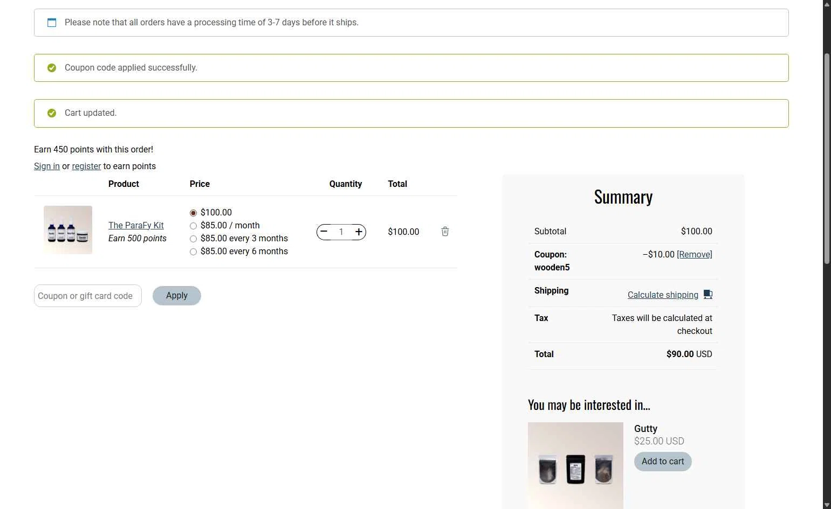Click the $100.00 subtotal value in Summary

696,231
